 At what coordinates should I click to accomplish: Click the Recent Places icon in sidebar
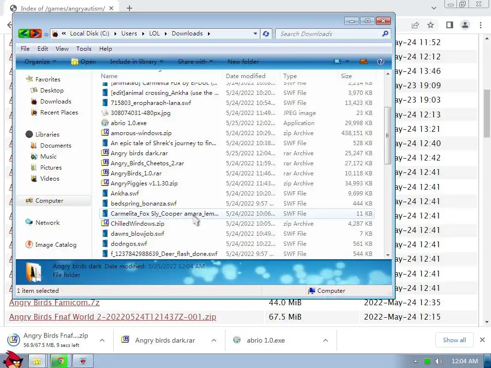(x=34, y=113)
